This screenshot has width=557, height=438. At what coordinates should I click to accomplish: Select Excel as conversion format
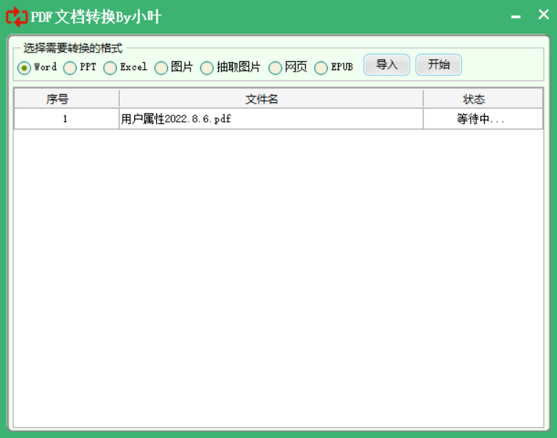[110, 68]
